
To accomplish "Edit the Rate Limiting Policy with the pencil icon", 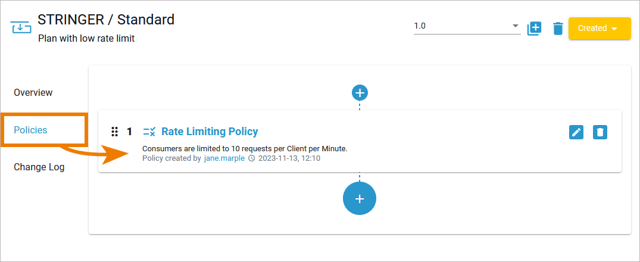I will 576,132.
